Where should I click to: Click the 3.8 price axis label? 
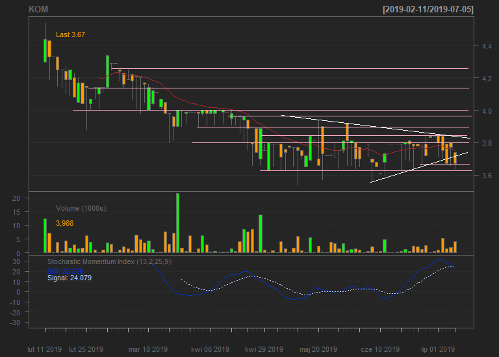pyautogui.click(x=487, y=143)
